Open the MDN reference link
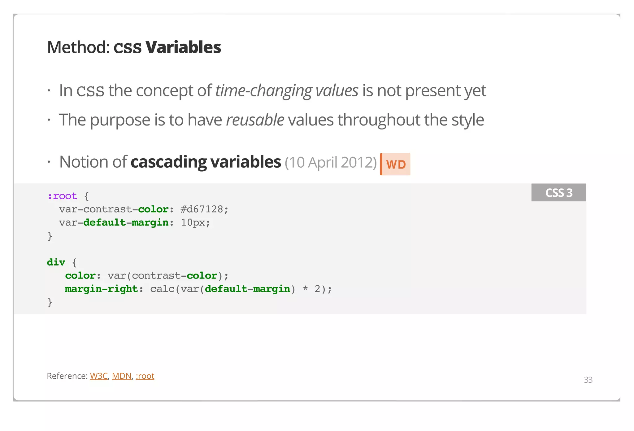 pos(122,376)
